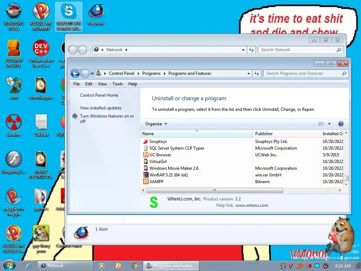Open PEGGLE ME NECKBEA icon
Screen dimensions: 361x271
pyautogui.click(x=14, y=239)
